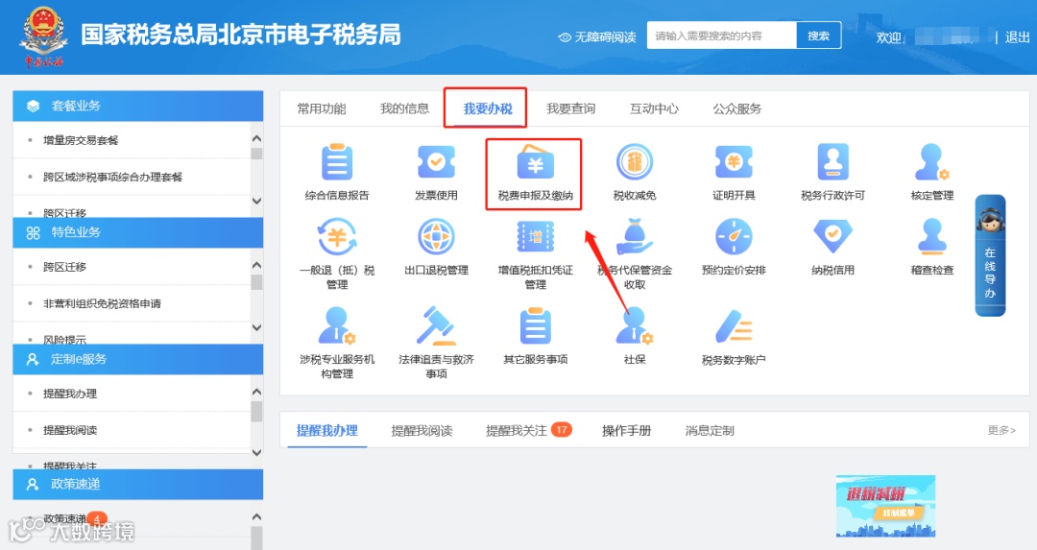This screenshot has height=550, width=1037.
Task: Click the tax bureau emblem logo
Action: click(x=44, y=36)
